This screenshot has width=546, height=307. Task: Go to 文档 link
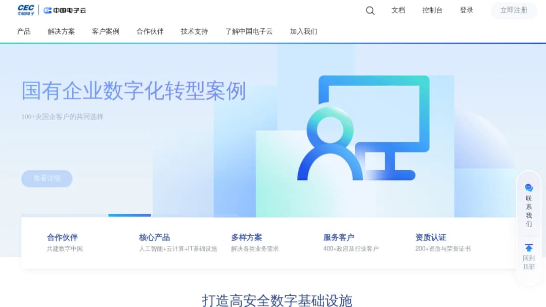pos(398,10)
